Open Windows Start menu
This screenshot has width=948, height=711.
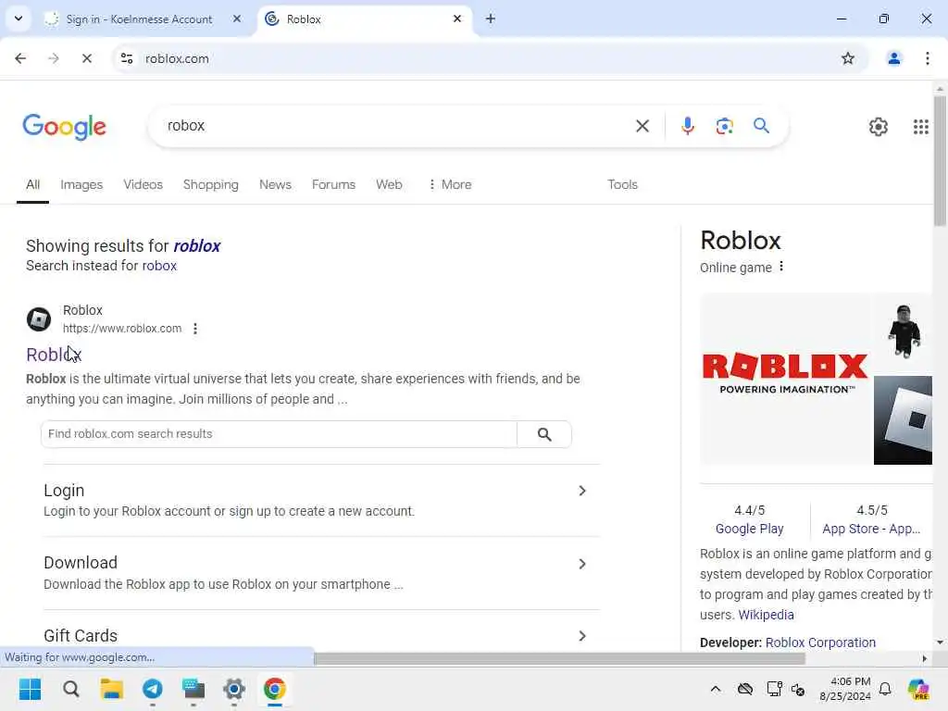[30, 689]
